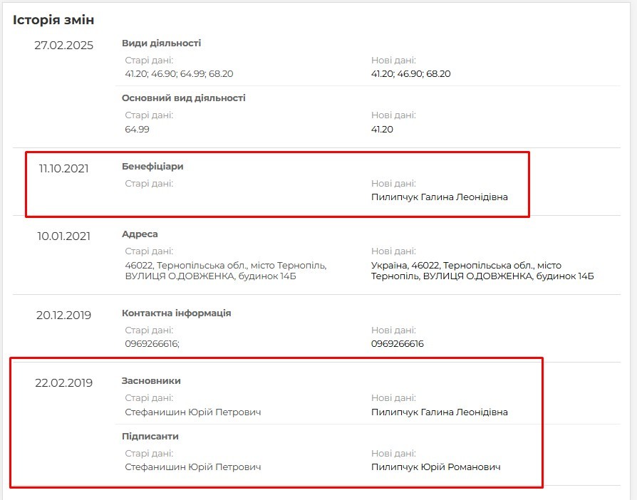Select the 11.10.2021 date entry
637x500 pixels.
point(64,169)
